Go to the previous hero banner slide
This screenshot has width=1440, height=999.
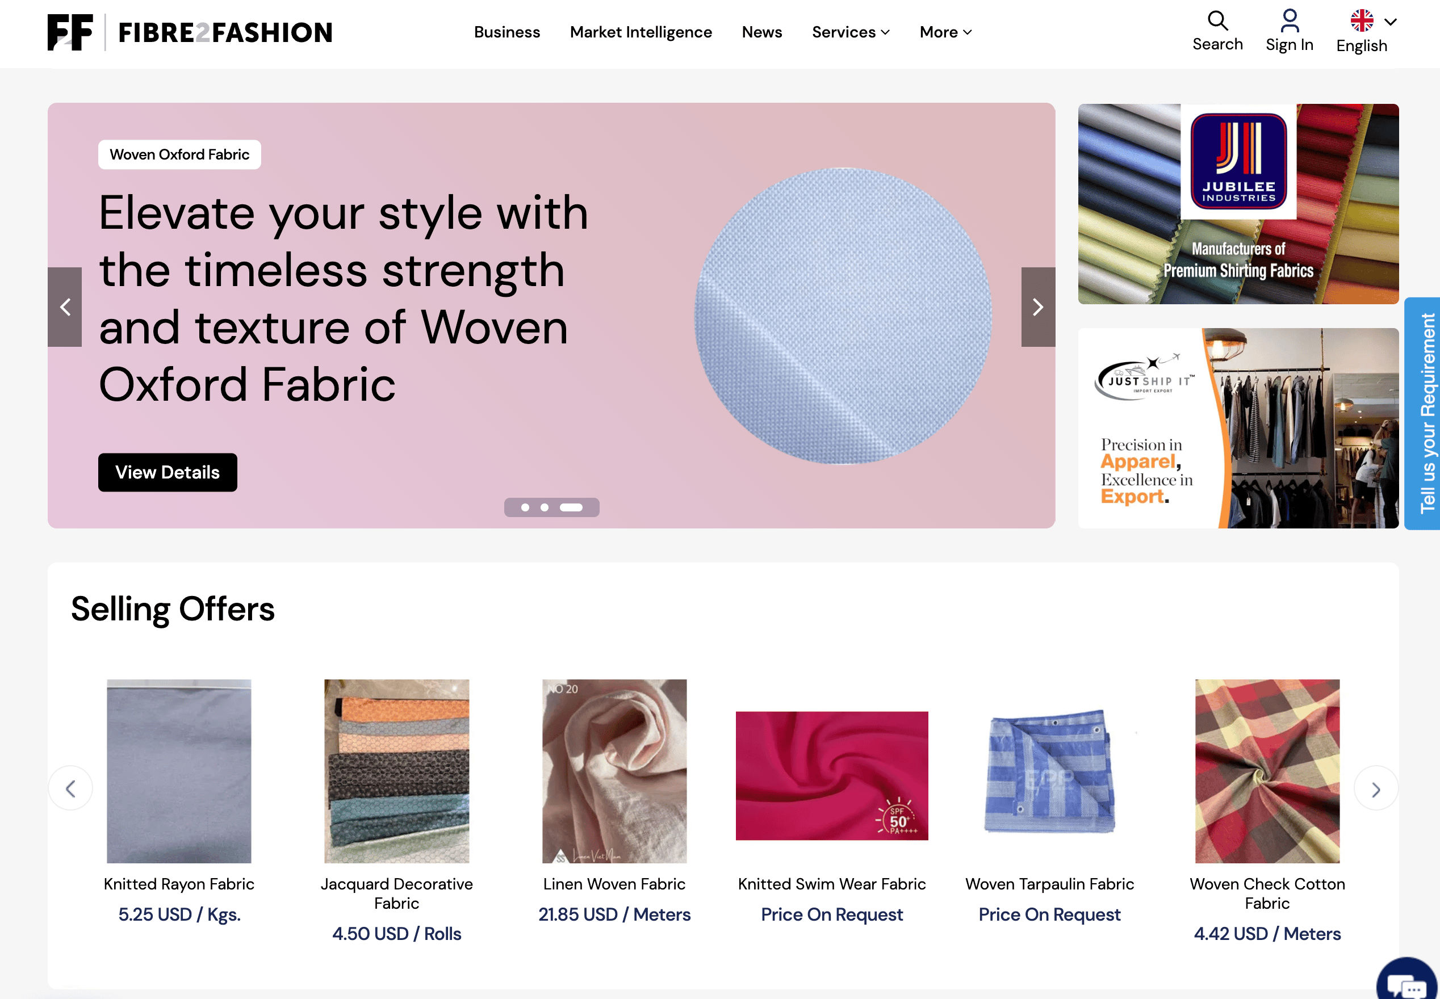pos(65,307)
